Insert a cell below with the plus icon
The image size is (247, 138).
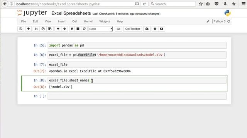[28, 29]
